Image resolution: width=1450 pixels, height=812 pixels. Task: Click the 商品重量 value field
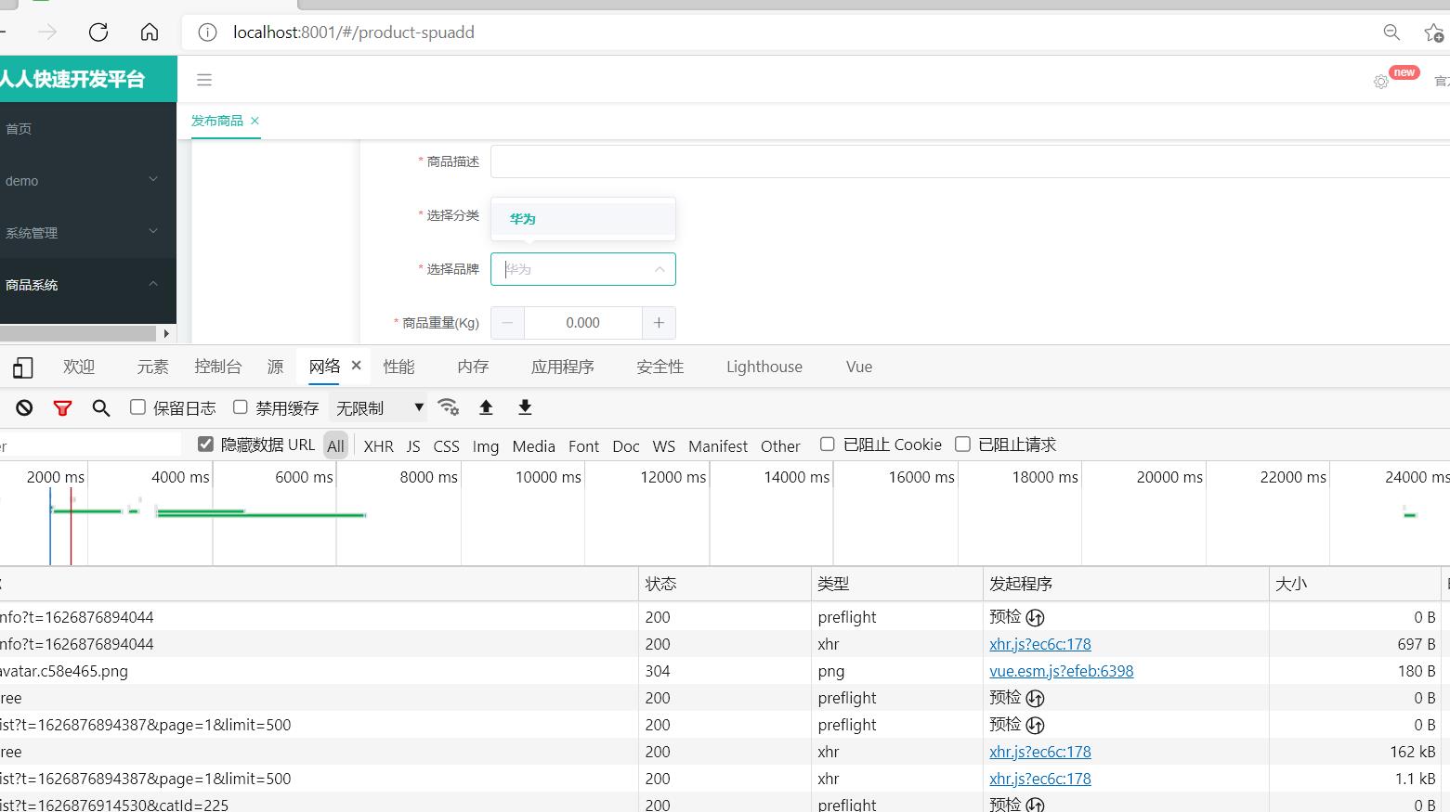click(x=583, y=323)
